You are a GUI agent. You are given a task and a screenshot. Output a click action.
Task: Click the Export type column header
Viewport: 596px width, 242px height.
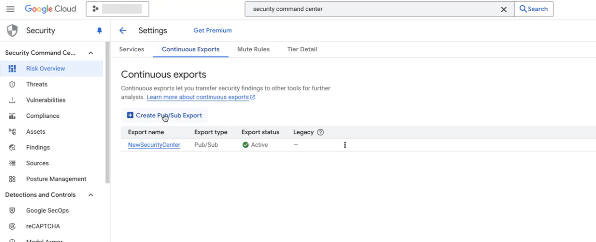coord(211,132)
